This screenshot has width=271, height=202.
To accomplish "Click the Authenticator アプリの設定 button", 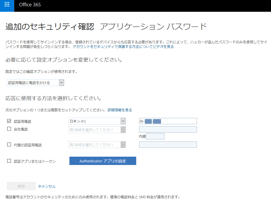I will coord(103,161).
